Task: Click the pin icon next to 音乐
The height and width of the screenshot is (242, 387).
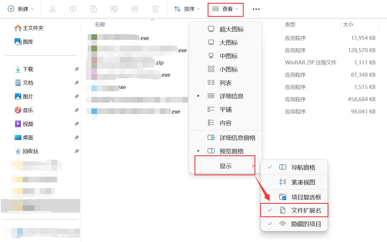Action: [77, 110]
